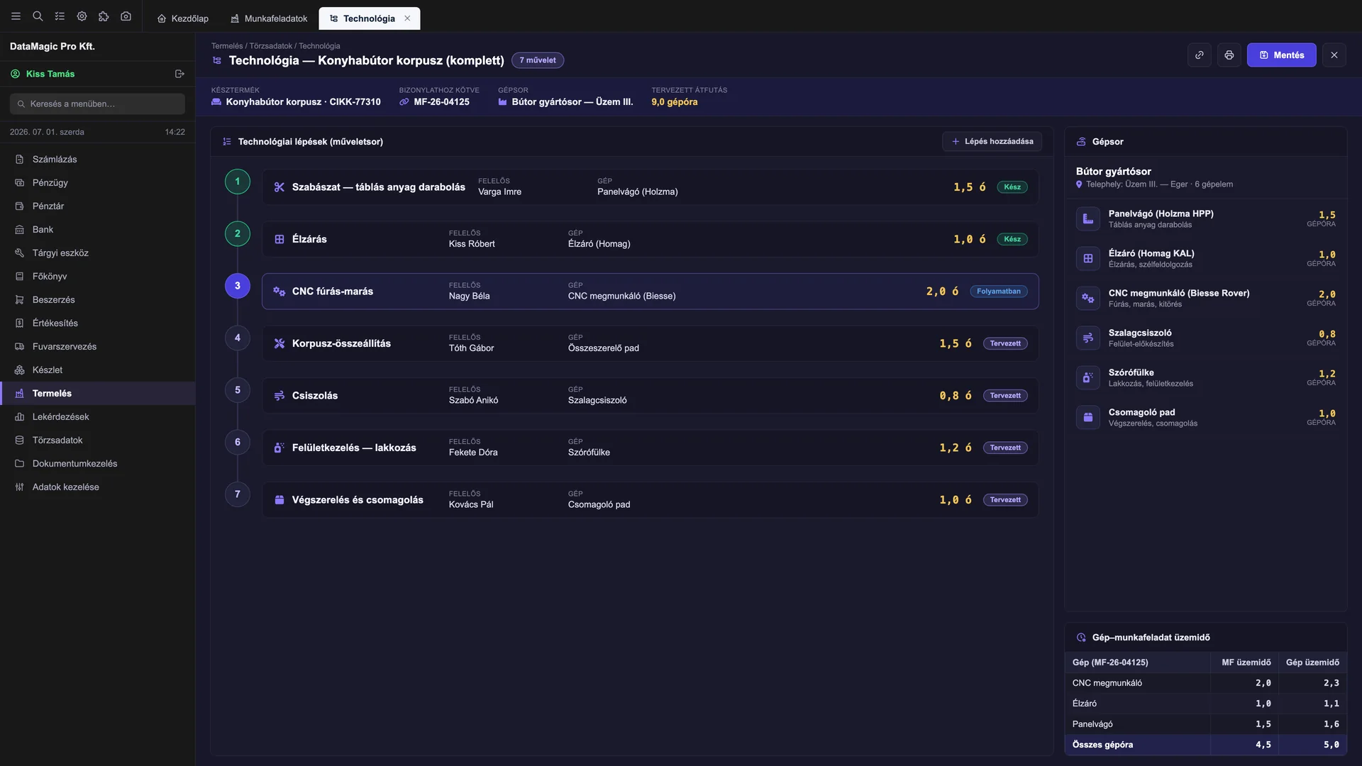This screenshot has width=1362, height=766.
Task: Open settings gear icon in top toolbar
Action: coord(82,16)
